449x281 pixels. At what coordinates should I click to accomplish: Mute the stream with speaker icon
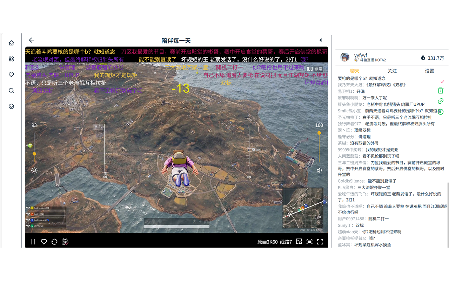tap(319, 170)
